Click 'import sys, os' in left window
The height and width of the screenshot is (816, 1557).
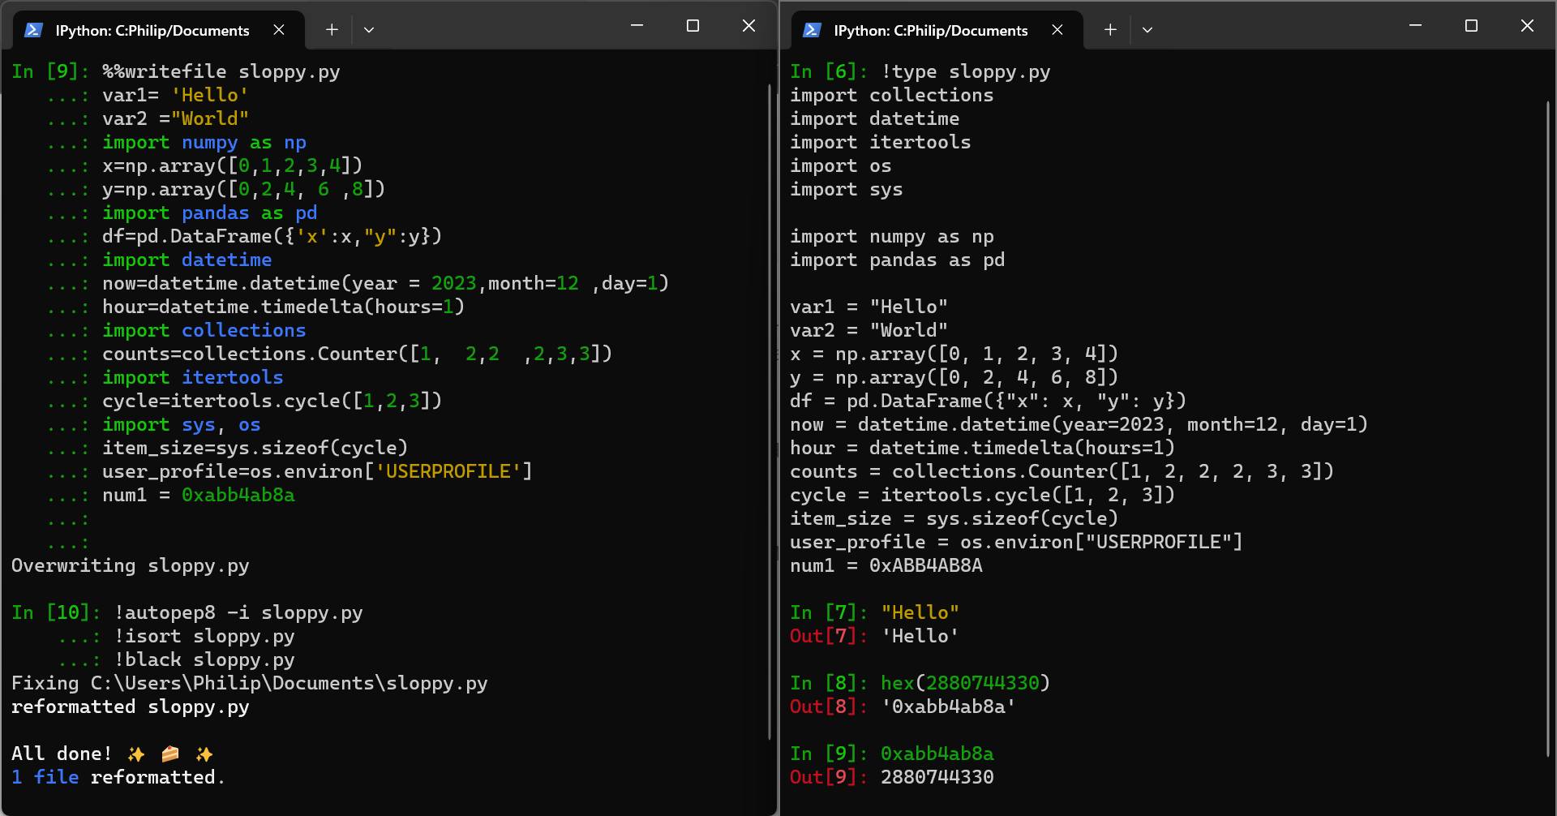tap(182, 424)
